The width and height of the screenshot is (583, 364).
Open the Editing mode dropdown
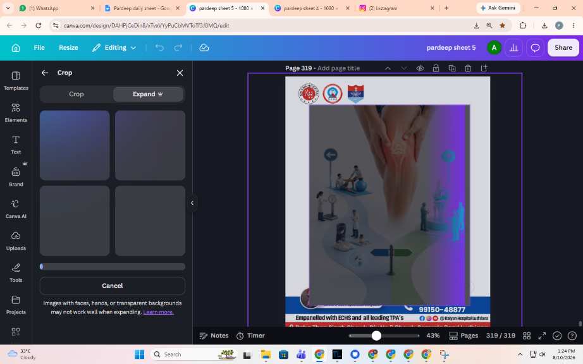[114, 47]
